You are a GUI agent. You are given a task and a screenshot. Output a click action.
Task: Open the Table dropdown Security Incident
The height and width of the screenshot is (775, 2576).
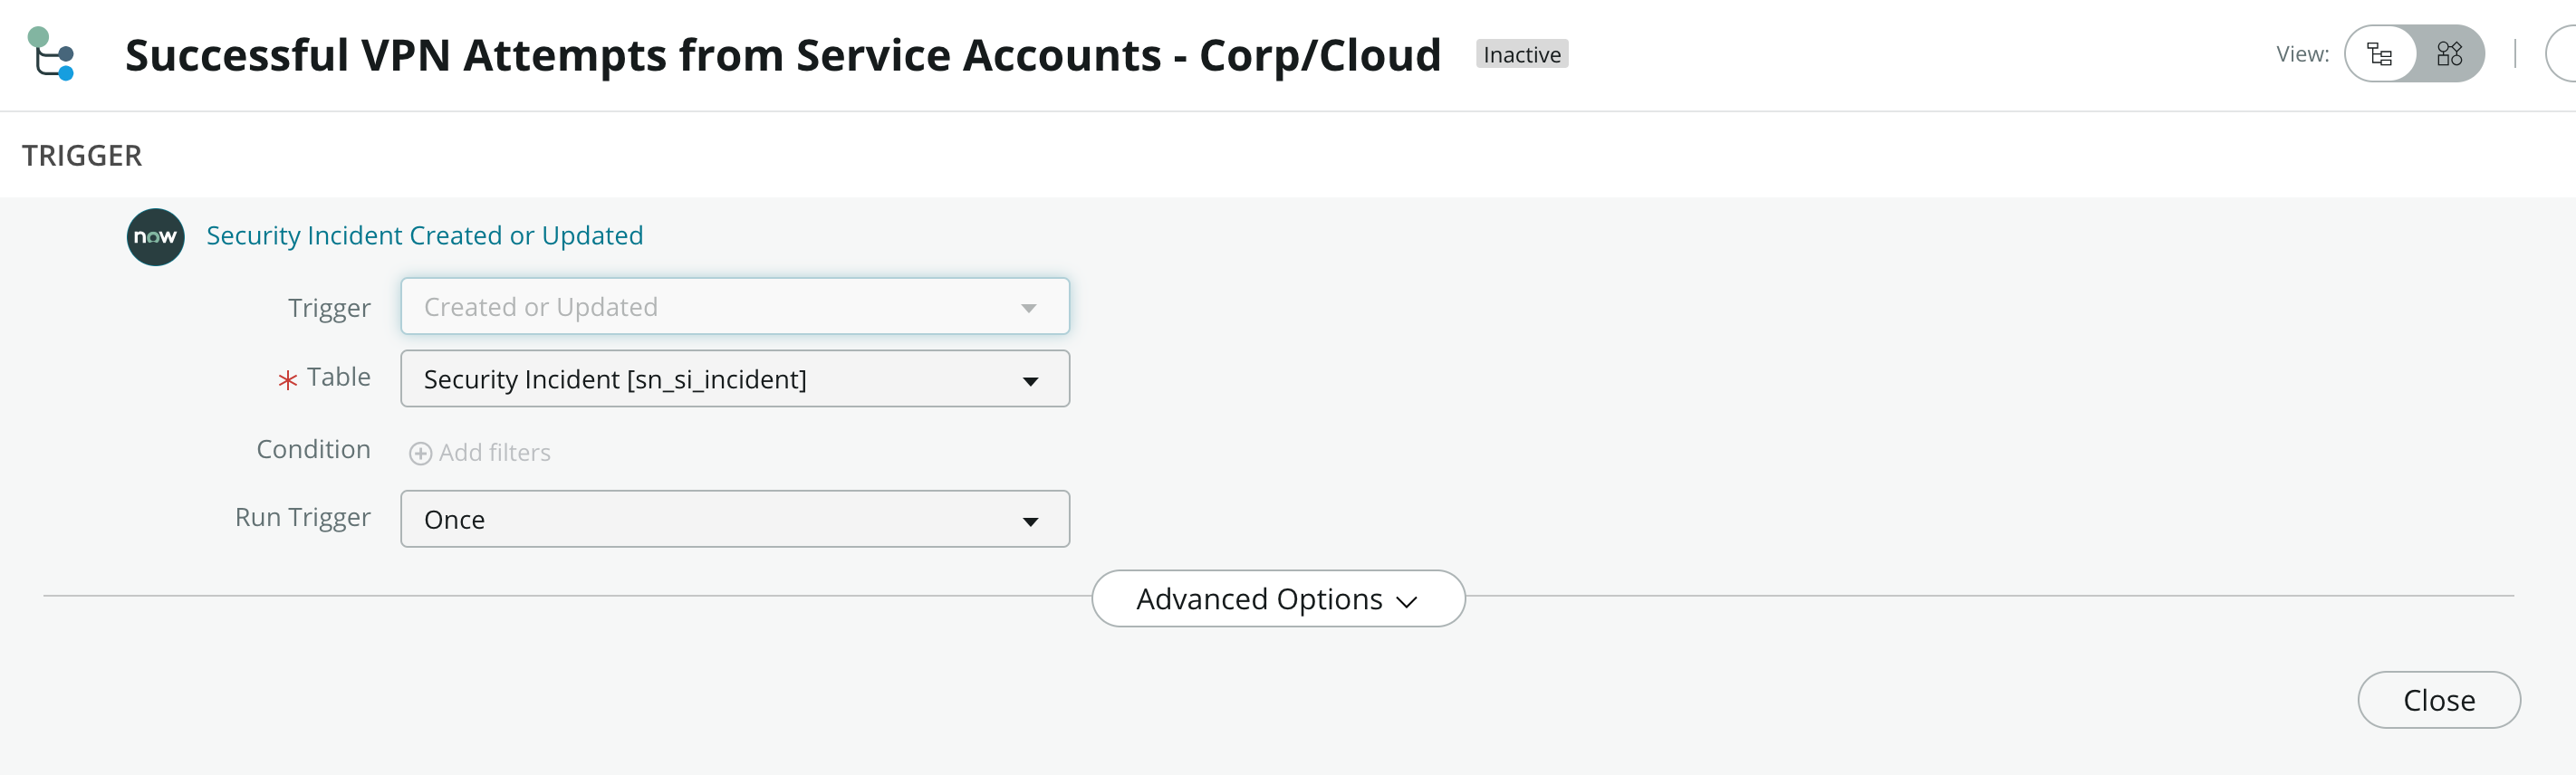pos(735,379)
